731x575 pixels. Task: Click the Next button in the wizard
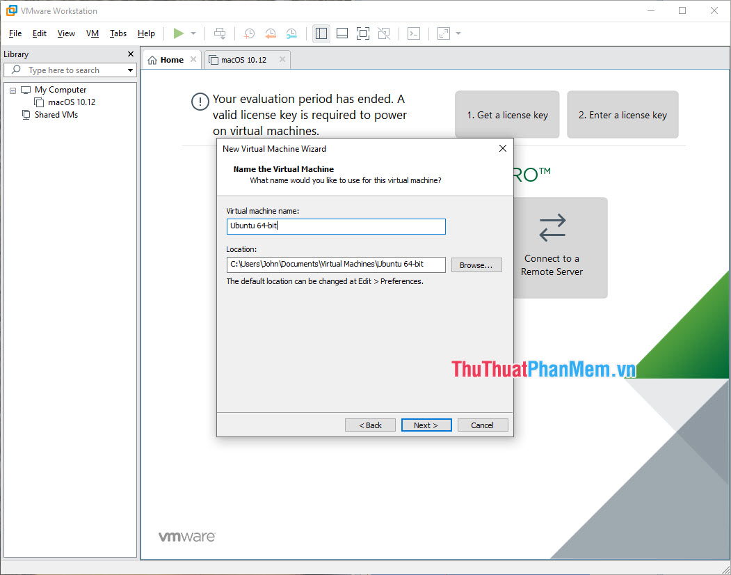(426, 425)
